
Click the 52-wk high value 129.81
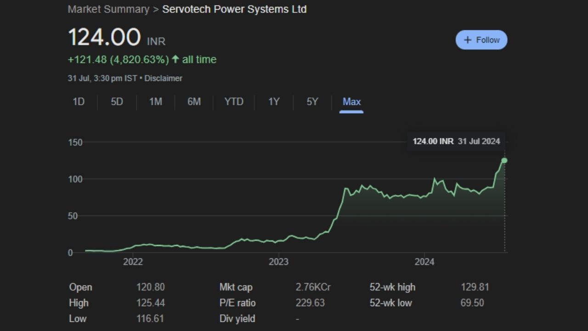pyautogui.click(x=475, y=287)
